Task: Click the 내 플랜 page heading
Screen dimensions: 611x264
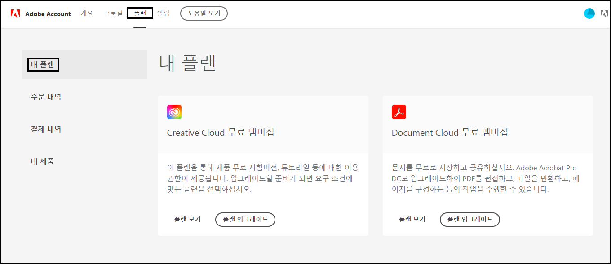Action: 188,63
